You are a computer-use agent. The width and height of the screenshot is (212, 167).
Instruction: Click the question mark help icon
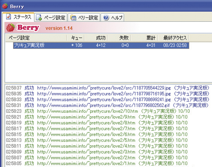click(x=106, y=18)
